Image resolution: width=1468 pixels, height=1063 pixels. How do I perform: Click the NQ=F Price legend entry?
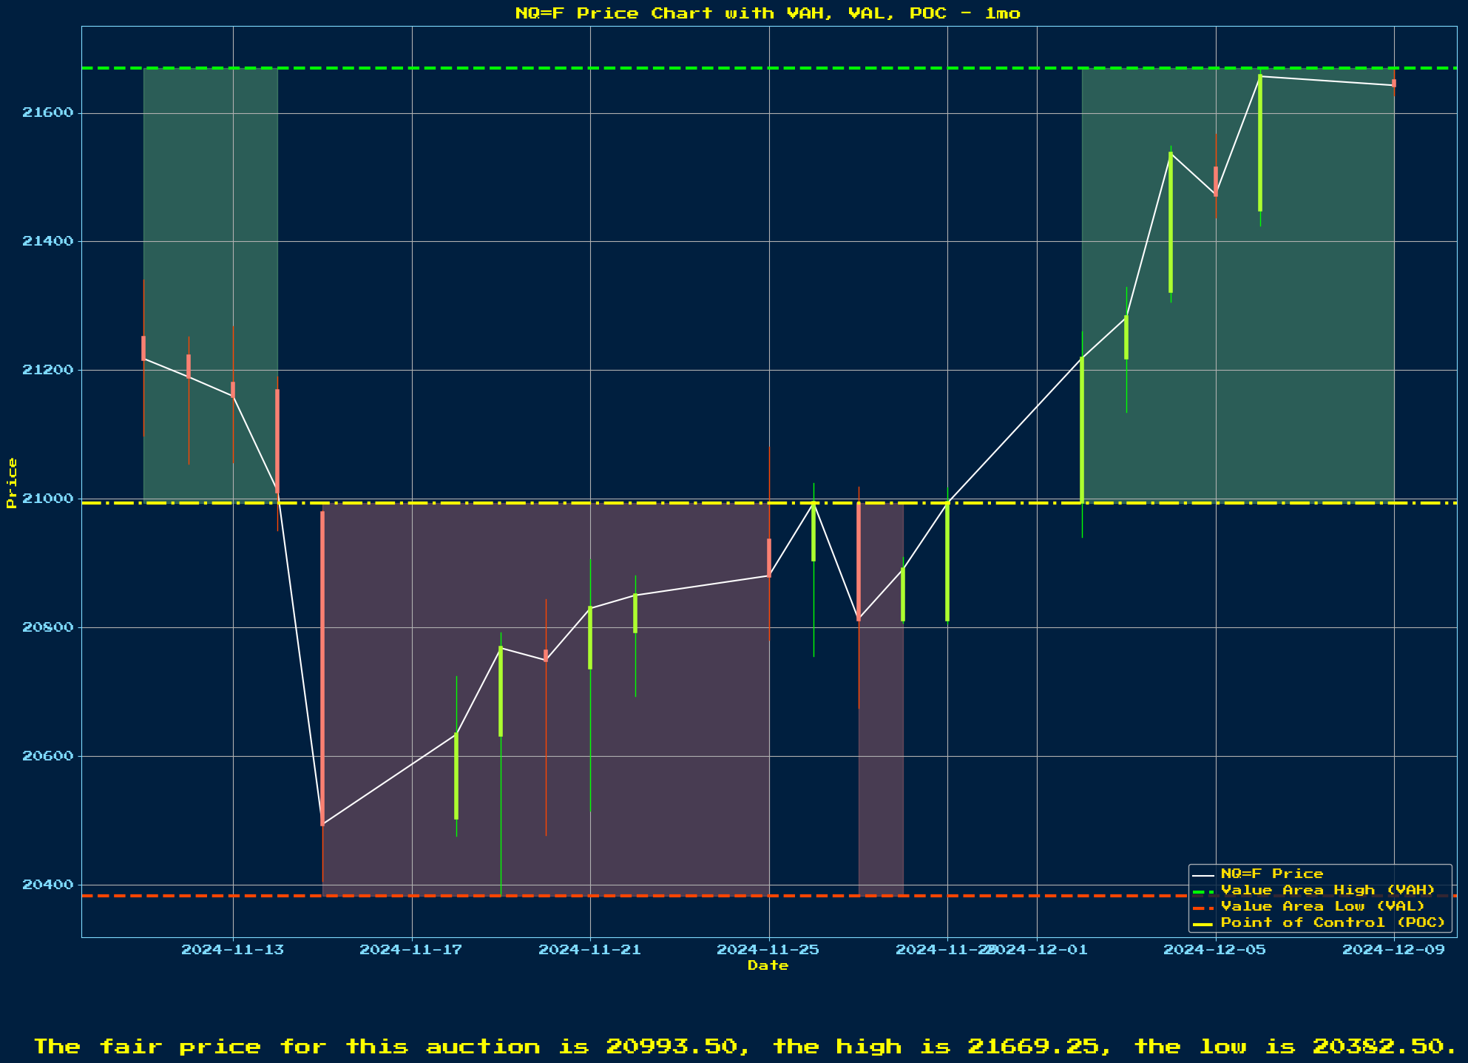(1271, 874)
